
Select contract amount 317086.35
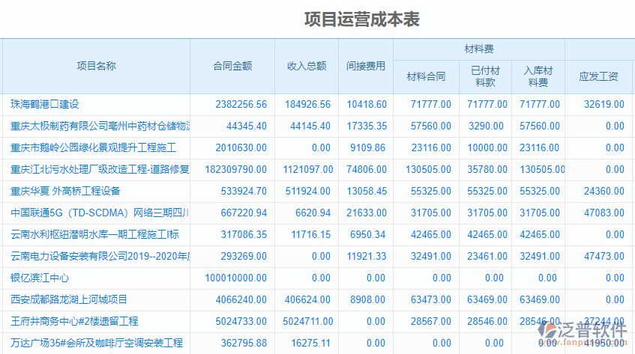click(x=244, y=235)
